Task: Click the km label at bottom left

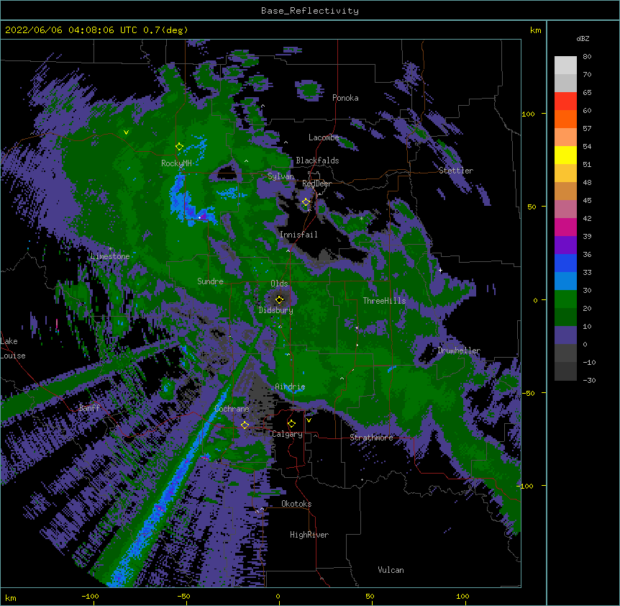Action: (x=11, y=597)
